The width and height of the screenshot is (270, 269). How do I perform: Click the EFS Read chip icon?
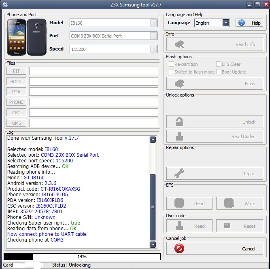point(179,203)
